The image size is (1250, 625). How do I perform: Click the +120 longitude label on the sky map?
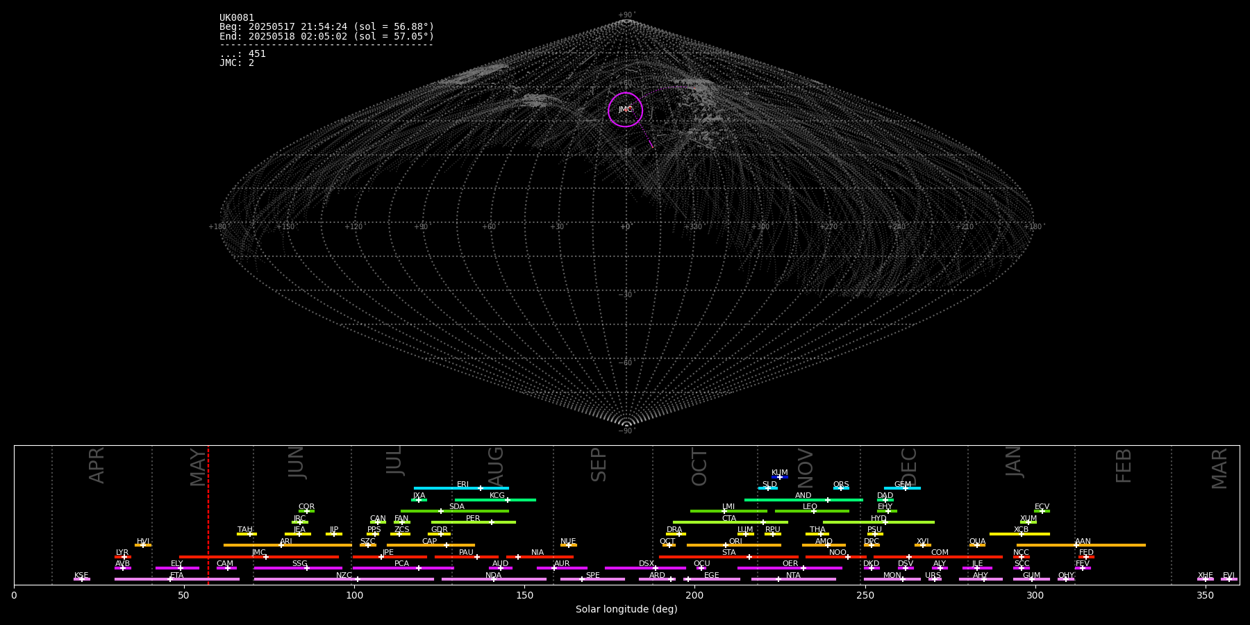pos(353,227)
